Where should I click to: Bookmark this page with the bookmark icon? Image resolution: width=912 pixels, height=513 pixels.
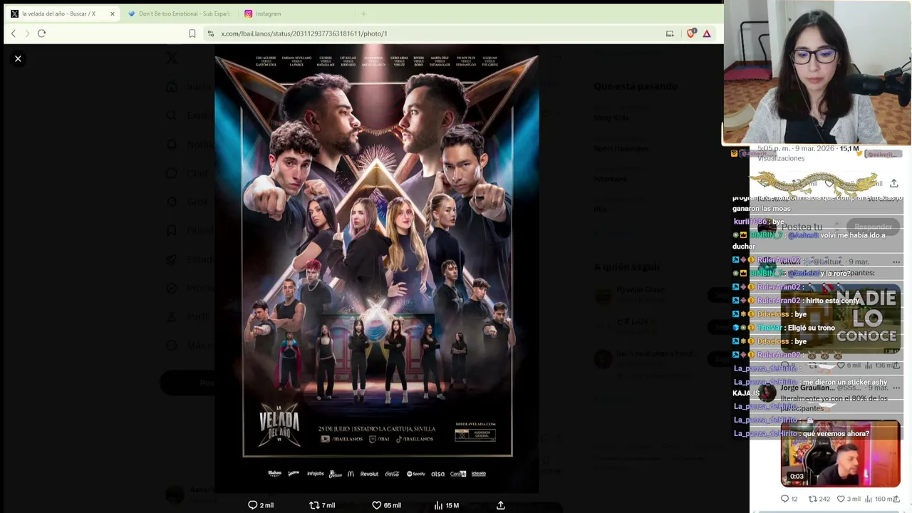(192, 33)
